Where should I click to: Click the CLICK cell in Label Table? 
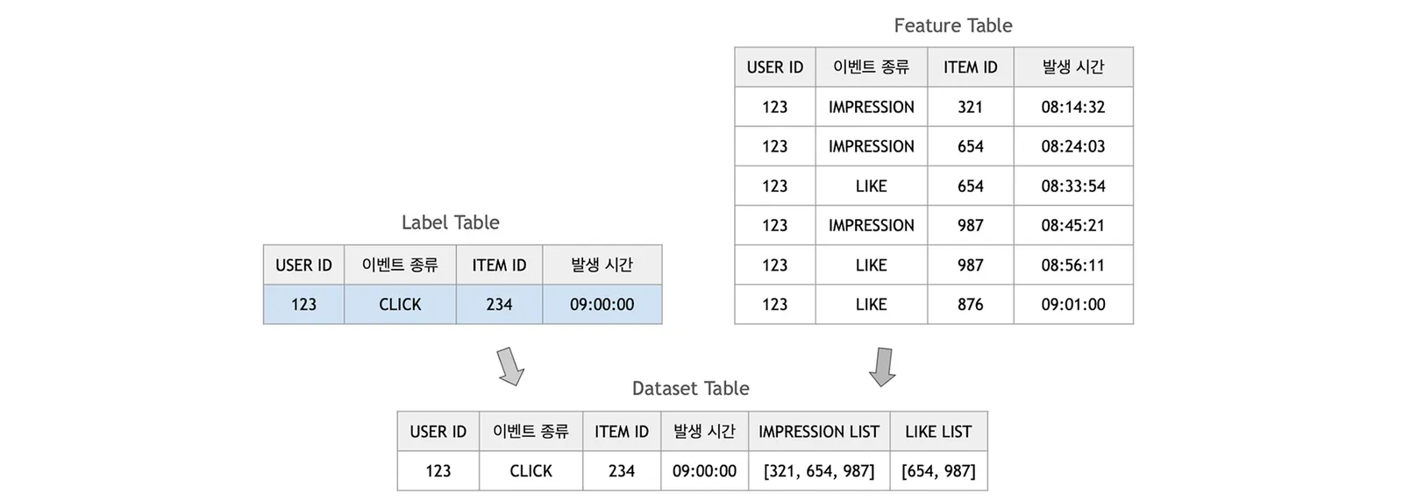(x=400, y=304)
